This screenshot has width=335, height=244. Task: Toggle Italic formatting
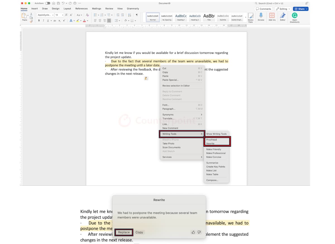(43, 21)
